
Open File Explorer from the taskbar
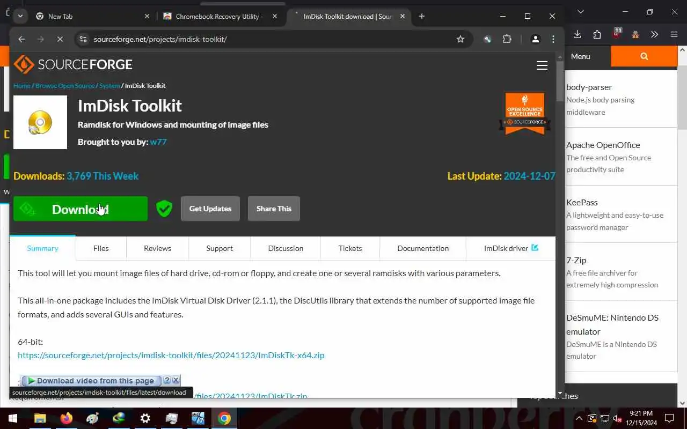[40, 418]
